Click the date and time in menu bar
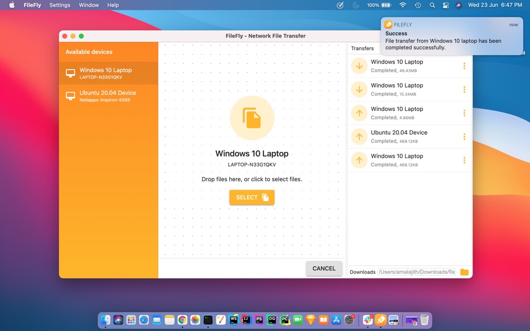530x331 pixels. tap(495, 5)
